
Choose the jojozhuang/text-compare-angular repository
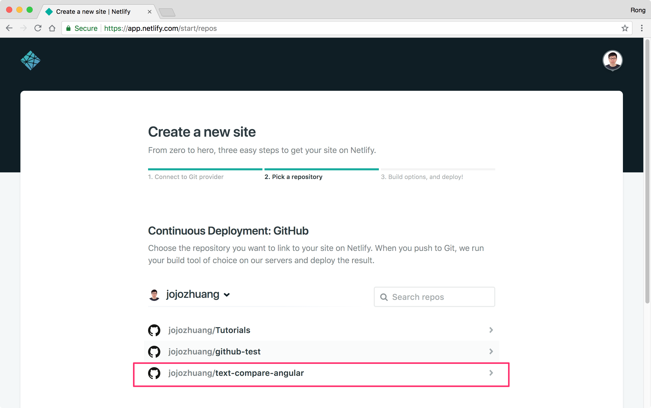pos(321,373)
